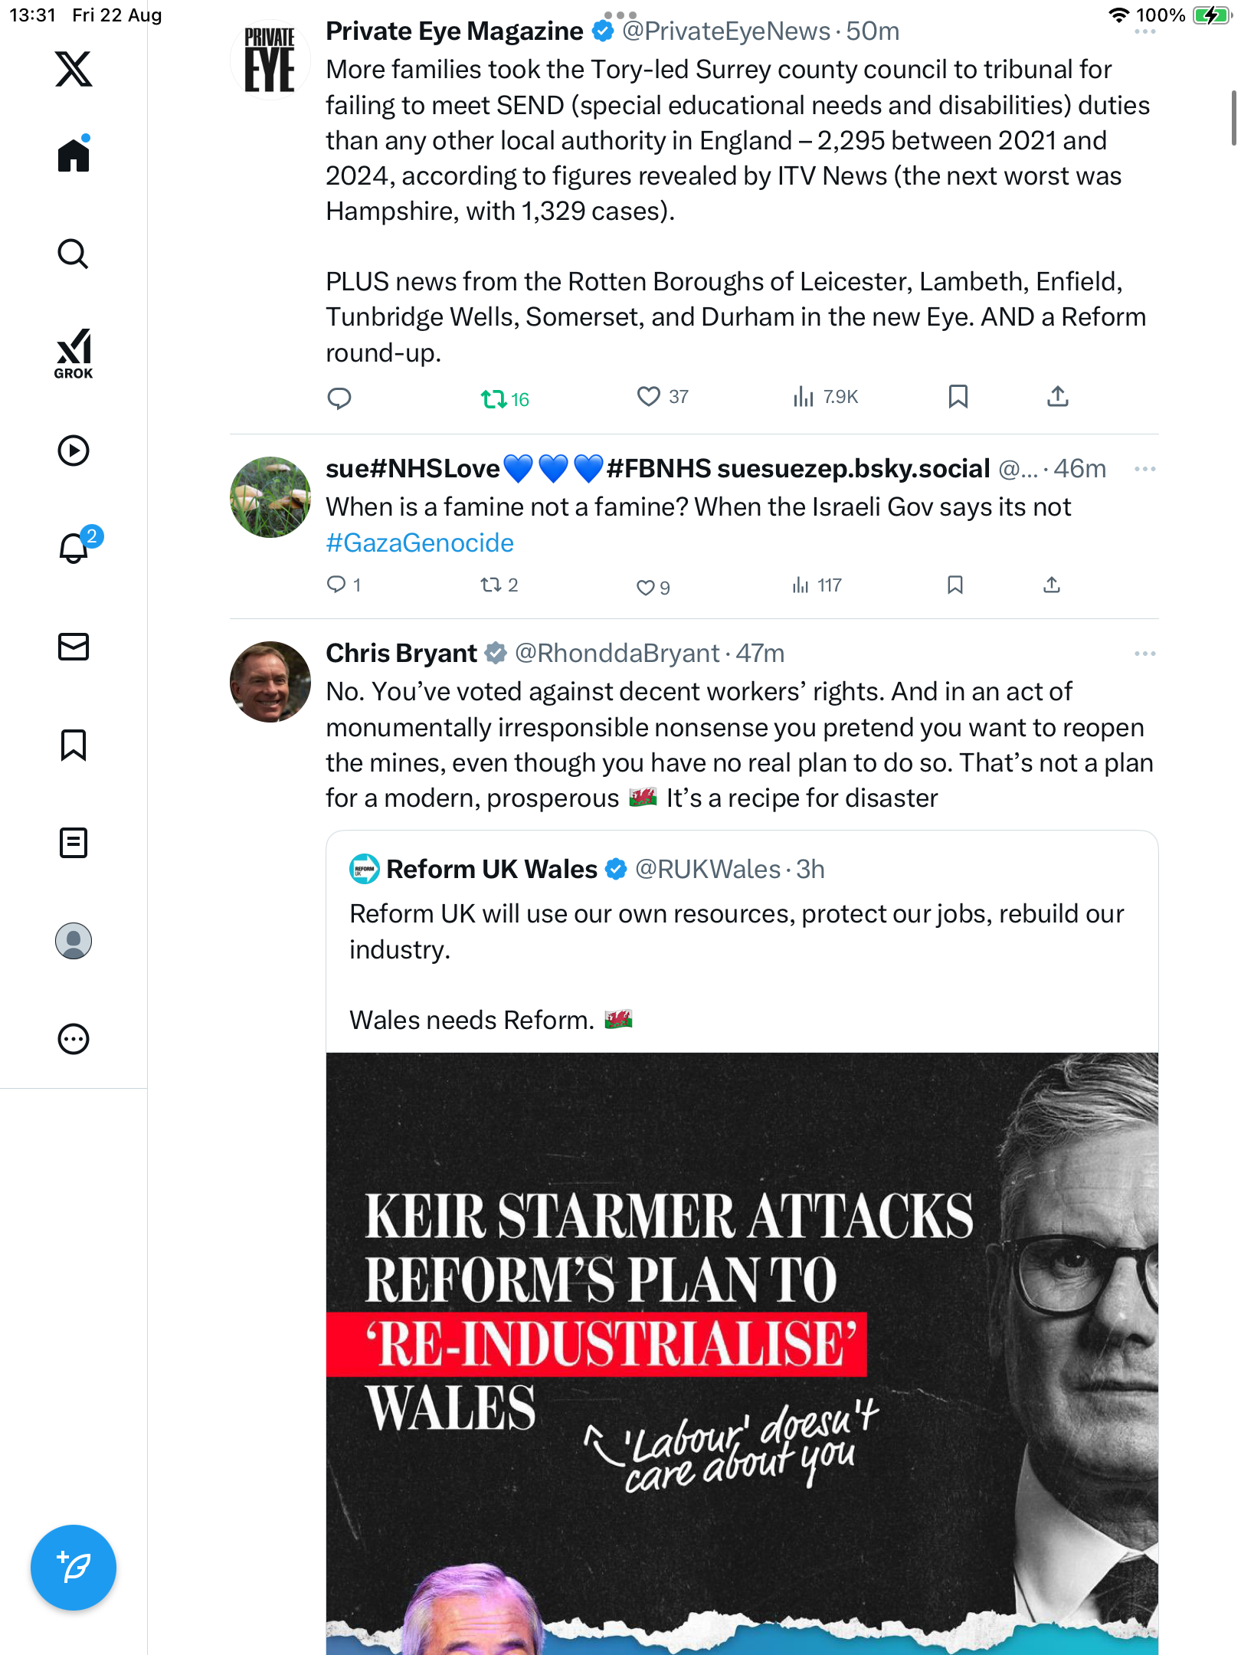Undo repost on Private Eye post
Screen dimensions: 1241x1655
click(493, 398)
